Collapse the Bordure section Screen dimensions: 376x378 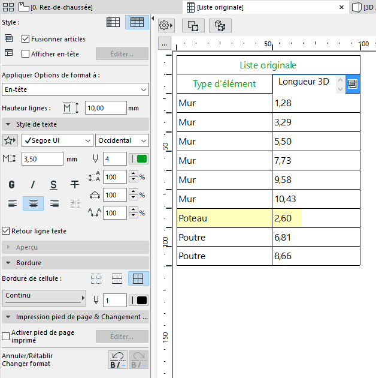75,263
